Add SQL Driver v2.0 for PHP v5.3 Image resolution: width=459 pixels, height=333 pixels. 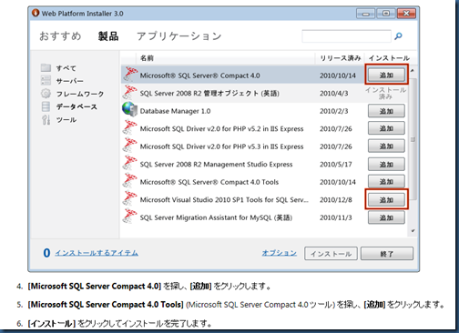[x=386, y=146]
